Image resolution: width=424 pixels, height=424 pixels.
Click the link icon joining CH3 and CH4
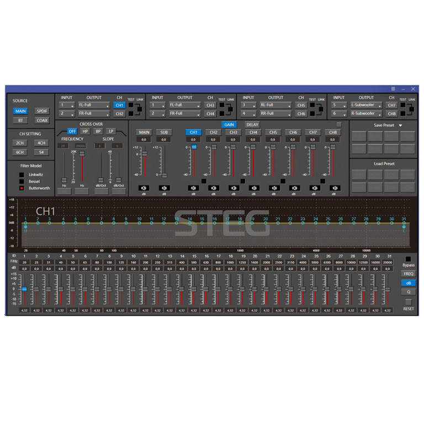pyautogui.click(x=230, y=109)
